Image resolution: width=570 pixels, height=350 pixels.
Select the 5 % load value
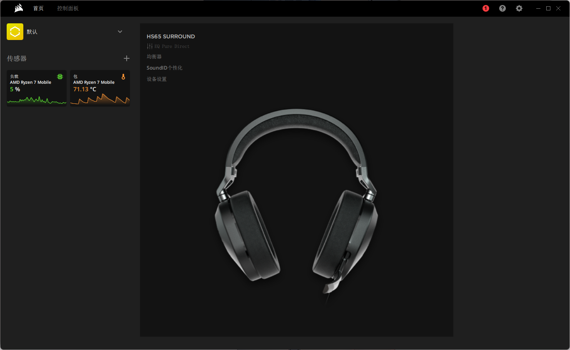click(x=15, y=90)
